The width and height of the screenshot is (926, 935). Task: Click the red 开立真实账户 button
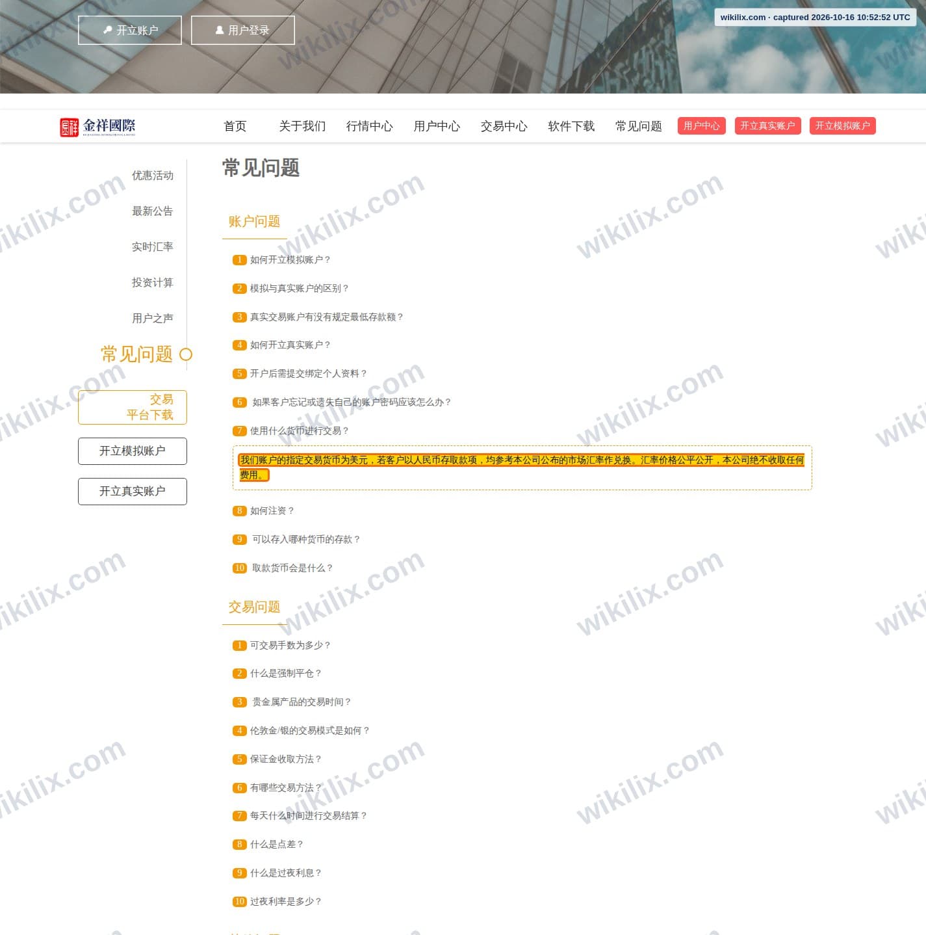pos(768,126)
